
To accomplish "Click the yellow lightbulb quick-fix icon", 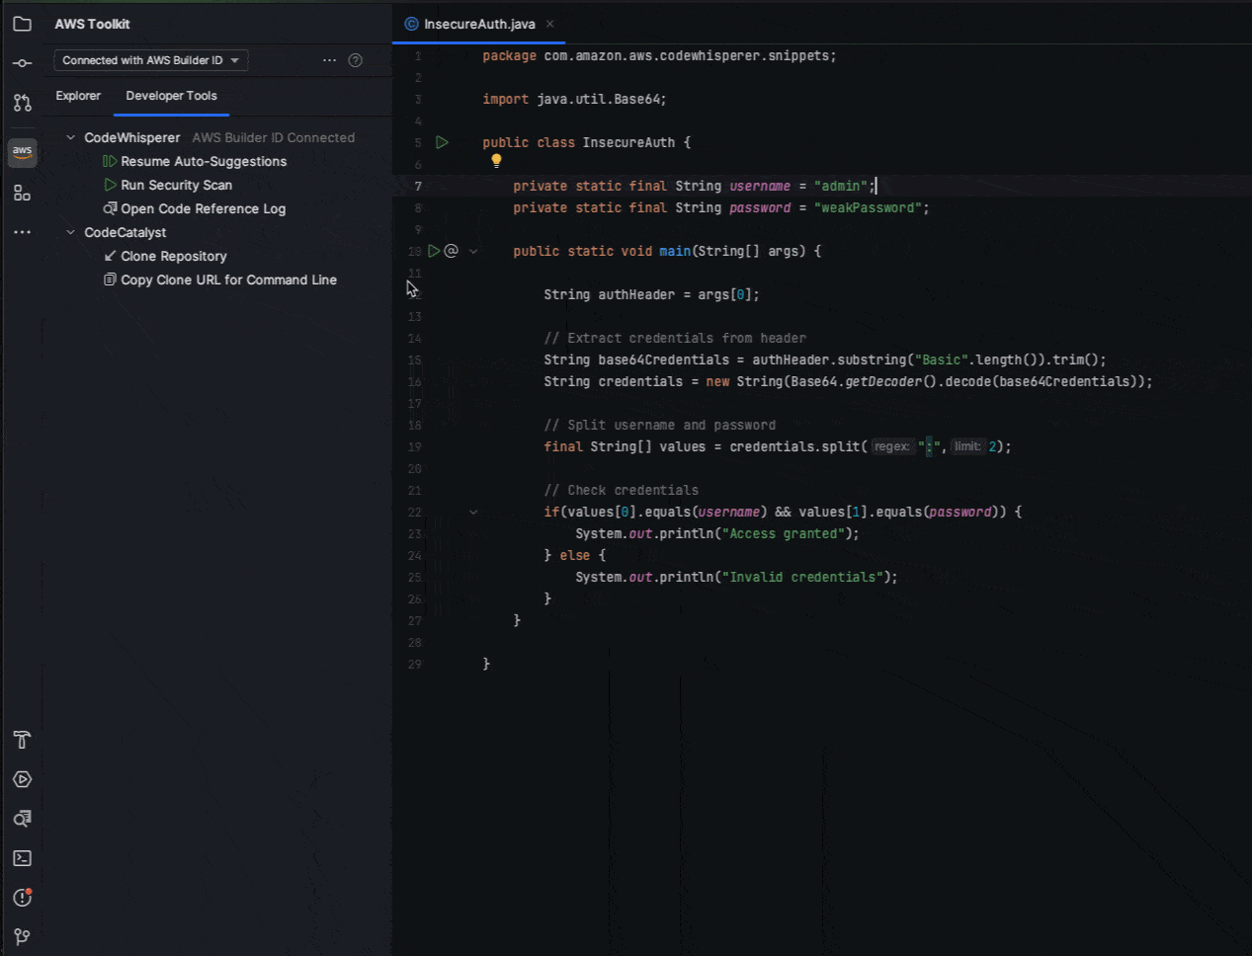I will tap(496, 161).
